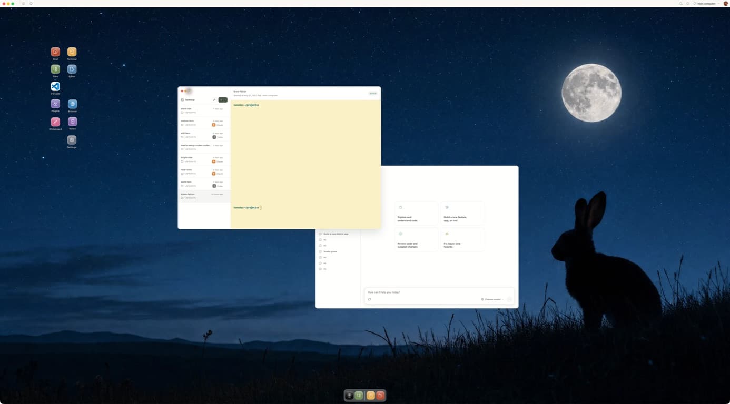
Task: Click the Fix issues and failures card
Action: point(462,239)
